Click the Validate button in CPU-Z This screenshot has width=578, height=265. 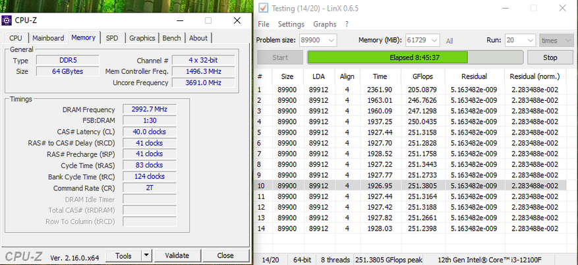[x=177, y=255]
